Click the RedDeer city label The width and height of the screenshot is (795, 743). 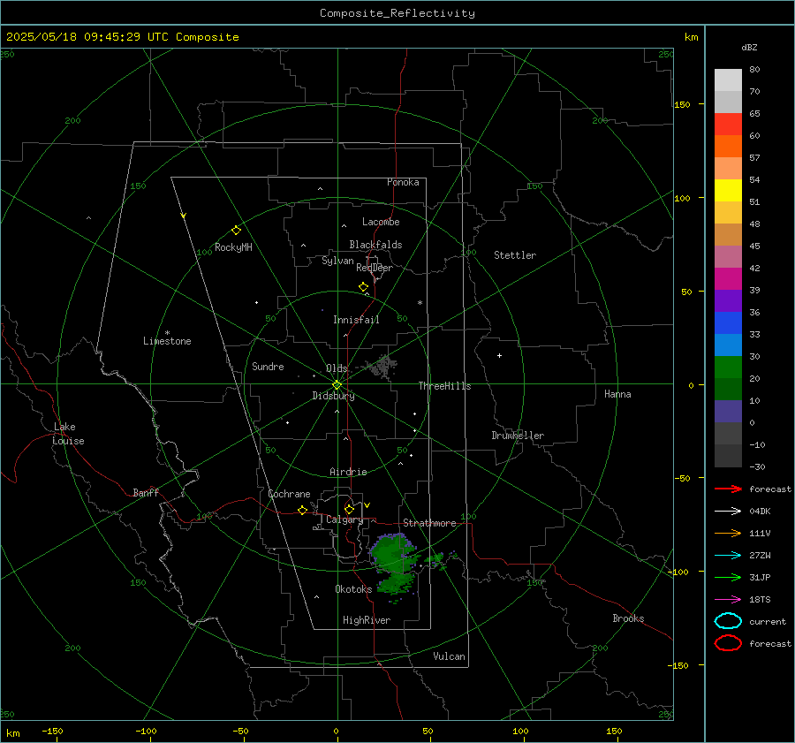pyautogui.click(x=375, y=268)
